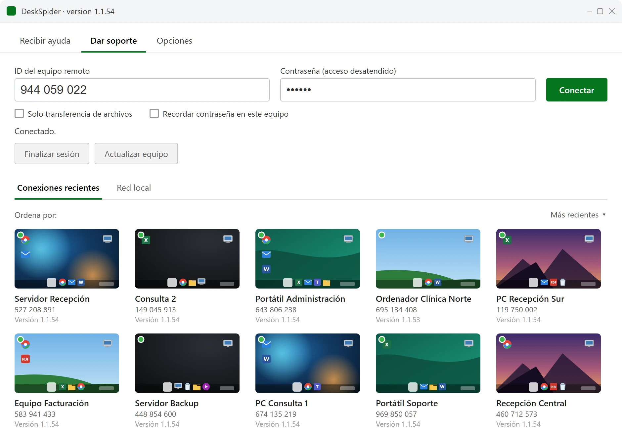
Task: Open the Opciones tab
Action: point(174,41)
